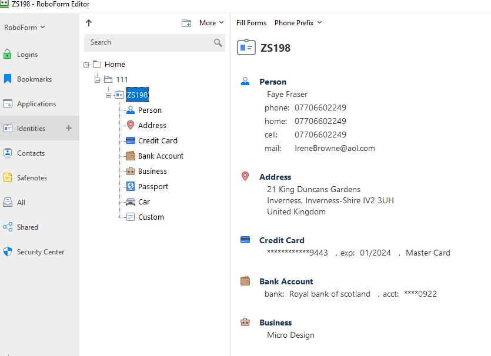Open the More dropdown menu
This screenshot has height=356, width=491.
(x=211, y=23)
